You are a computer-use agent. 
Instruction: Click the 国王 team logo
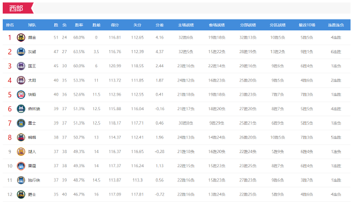(21, 66)
